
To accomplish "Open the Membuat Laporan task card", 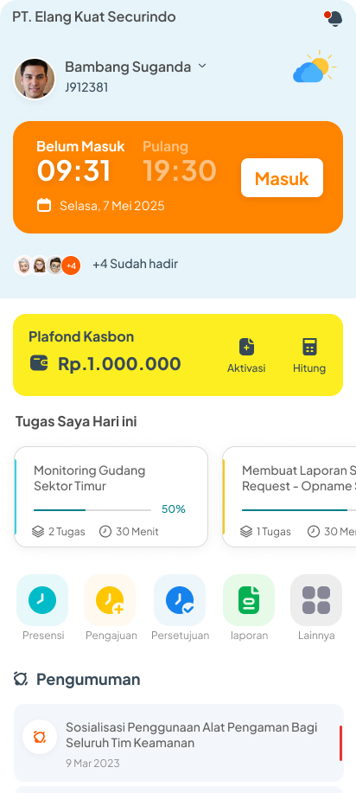I will tap(289, 496).
